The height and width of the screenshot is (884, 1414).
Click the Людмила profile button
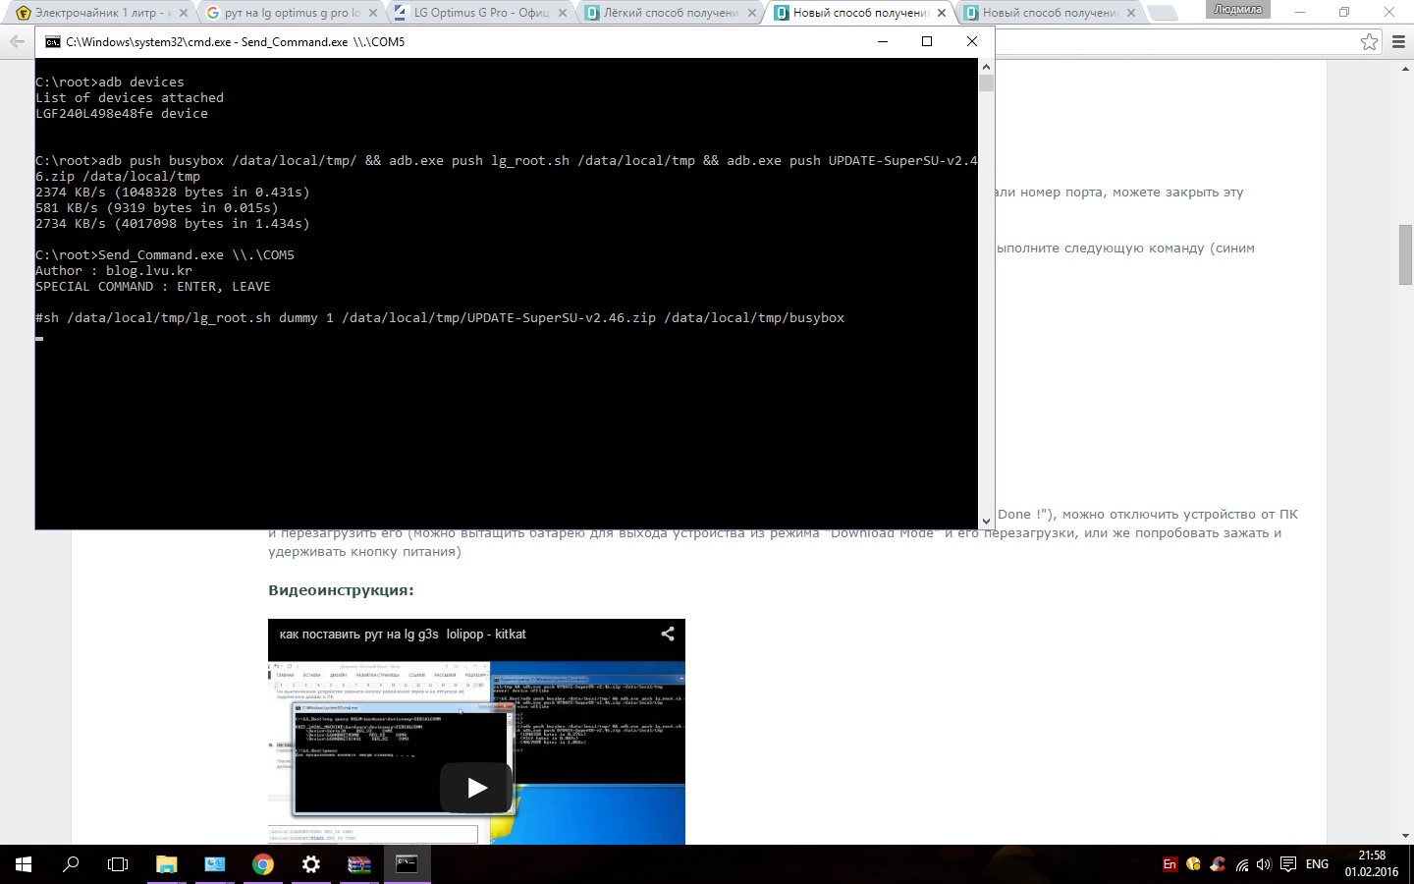(1236, 9)
